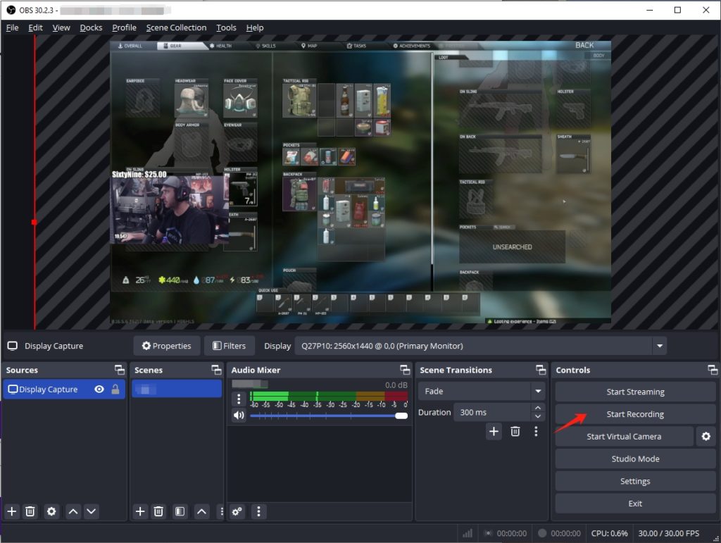Adjust the audio volume slider
This screenshot has height=543, width=721.
pos(329,416)
